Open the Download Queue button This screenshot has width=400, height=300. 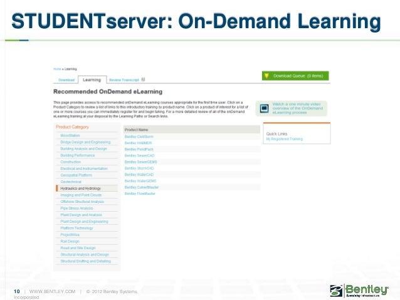295,76
